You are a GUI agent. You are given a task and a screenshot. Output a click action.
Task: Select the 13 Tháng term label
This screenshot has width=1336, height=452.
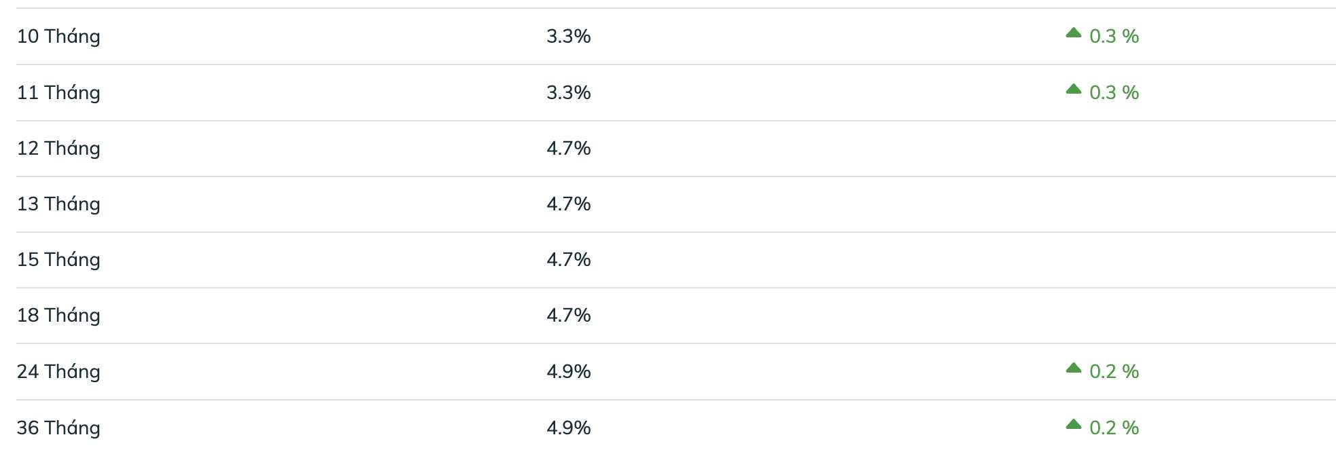pos(58,204)
